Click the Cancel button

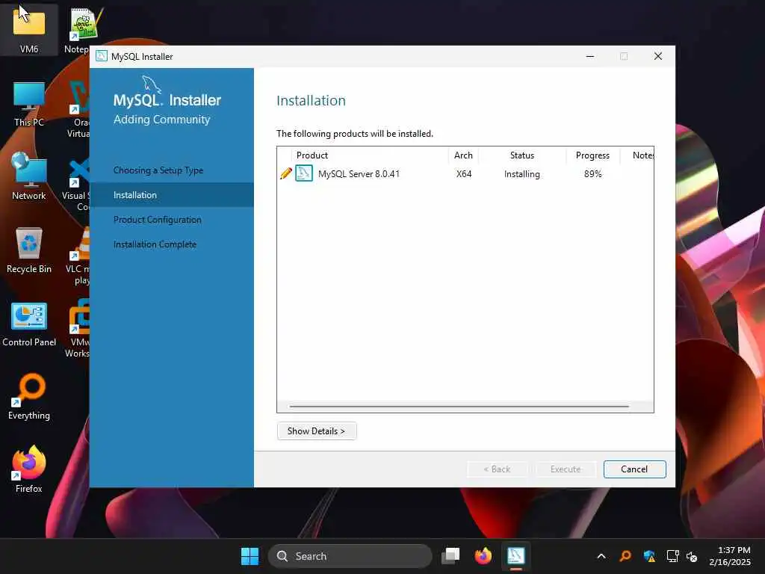(x=634, y=469)
